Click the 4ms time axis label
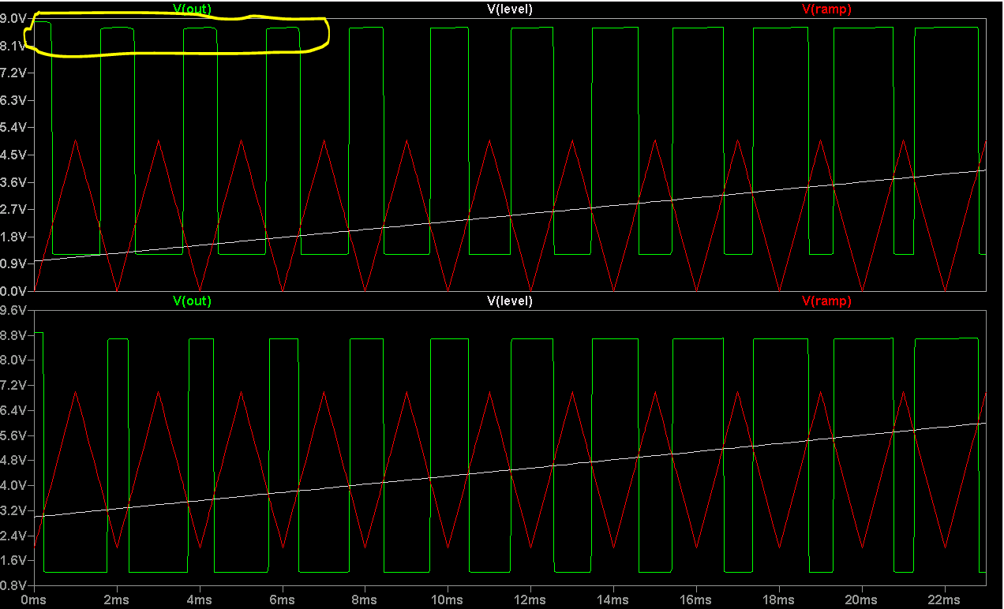 (x=200, y=600)
